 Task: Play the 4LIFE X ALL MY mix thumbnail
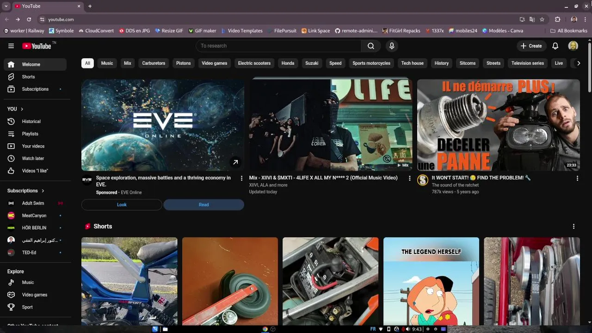[x=331, y=125]
